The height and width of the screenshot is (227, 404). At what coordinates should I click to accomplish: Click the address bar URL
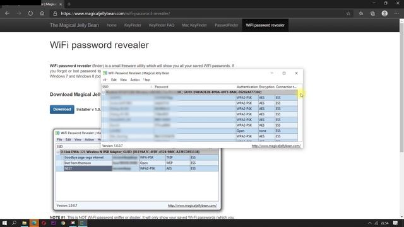[x=116, y=14]
